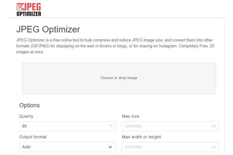The image size is (233, 155).
Task: Click the chevron arrow of Output format
Action: [110, 147]
